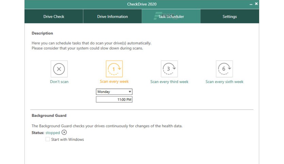Open the Task Scheduler tab
The width and height of the screenshot is (284, 164).
171,17
